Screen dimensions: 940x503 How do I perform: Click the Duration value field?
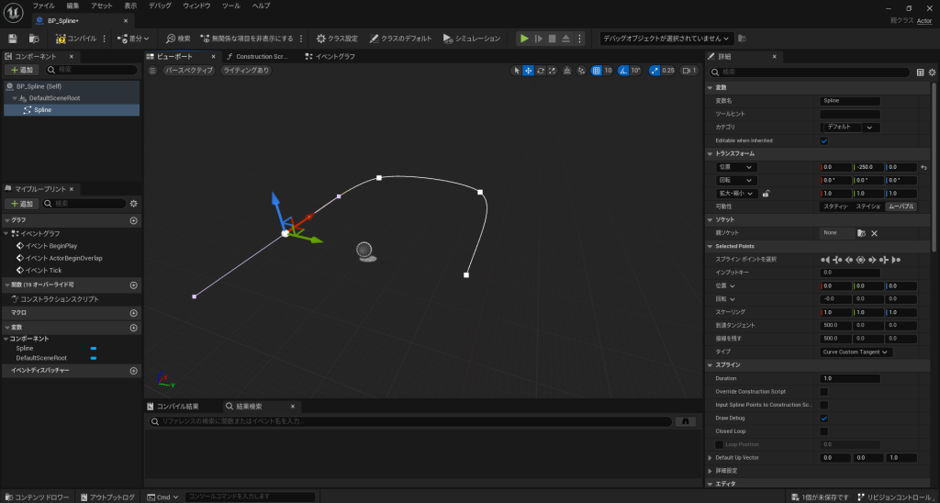tap(849, 378)
